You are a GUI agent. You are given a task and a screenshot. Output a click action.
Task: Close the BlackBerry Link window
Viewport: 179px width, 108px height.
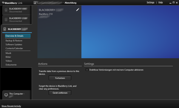177,3
